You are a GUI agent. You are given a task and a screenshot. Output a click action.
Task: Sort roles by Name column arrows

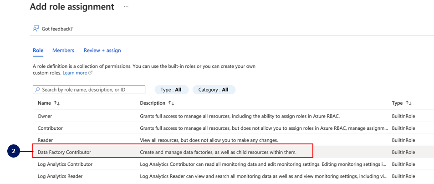click(57, 103)
